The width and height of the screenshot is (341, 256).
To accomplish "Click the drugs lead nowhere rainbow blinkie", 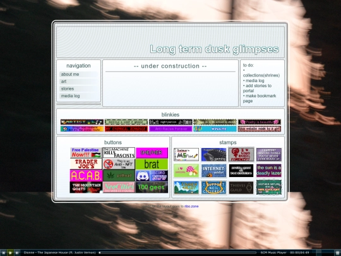I will coord(82,129).
